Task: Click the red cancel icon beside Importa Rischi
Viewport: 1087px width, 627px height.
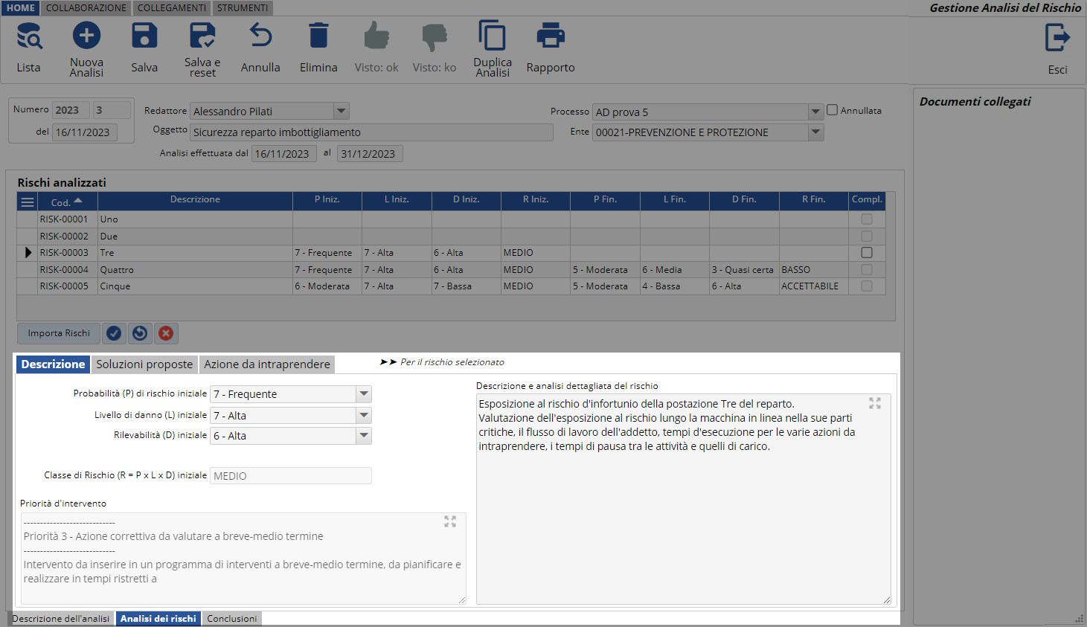Action: click(166, 333)
